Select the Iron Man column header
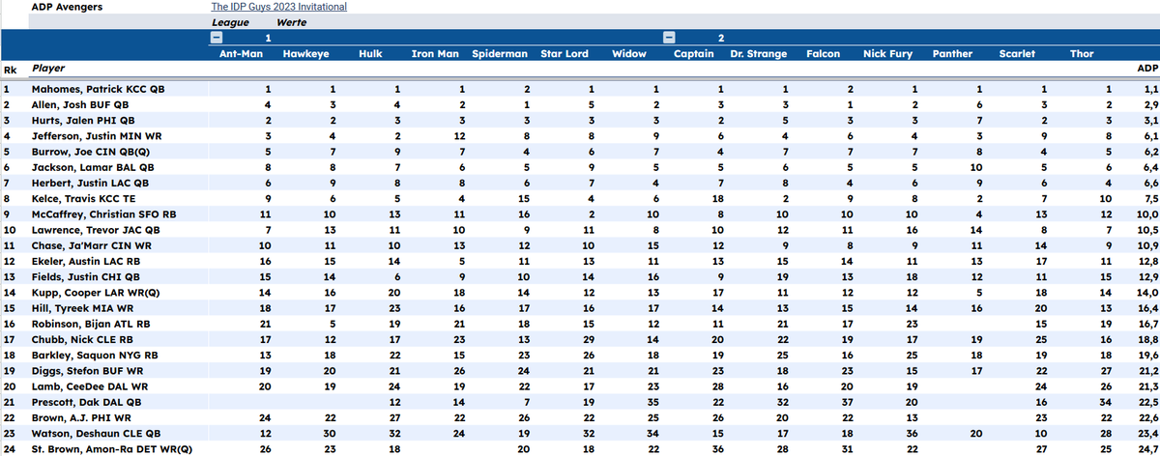Viewport: 1160px width, 456px height. (x=435, y=54)
